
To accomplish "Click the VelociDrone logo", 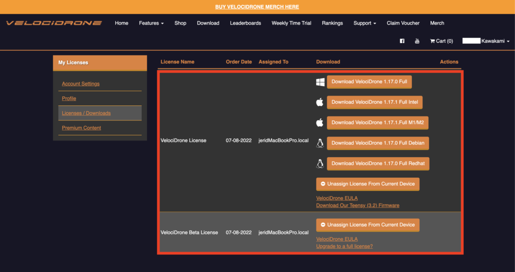I will [x=54, y=23].
